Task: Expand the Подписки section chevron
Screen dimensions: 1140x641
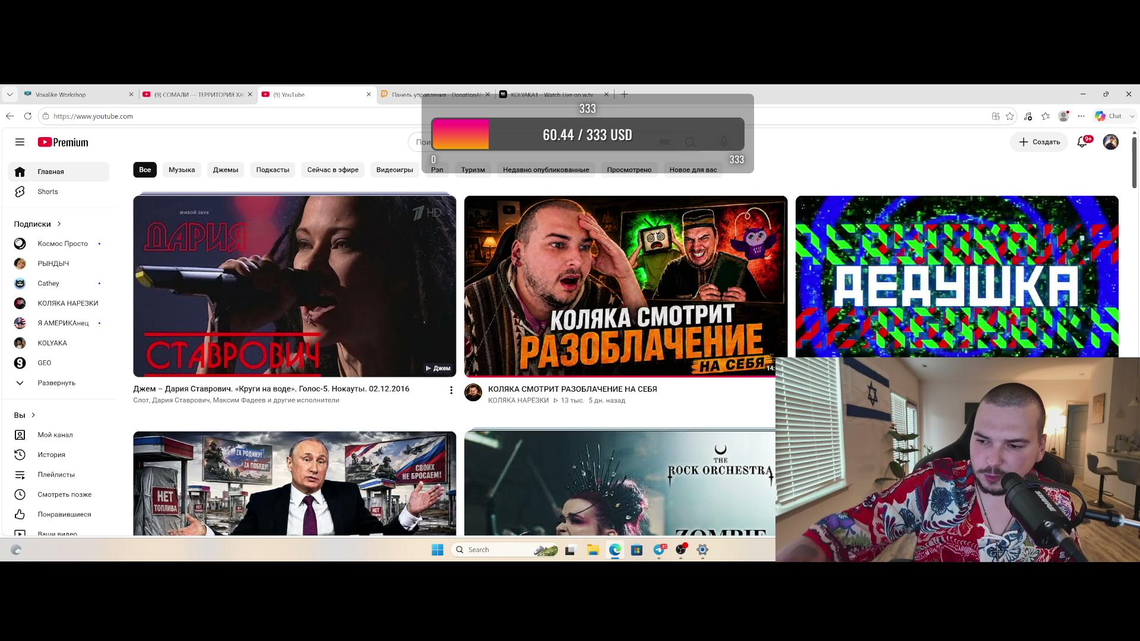Action: (59, 224)
